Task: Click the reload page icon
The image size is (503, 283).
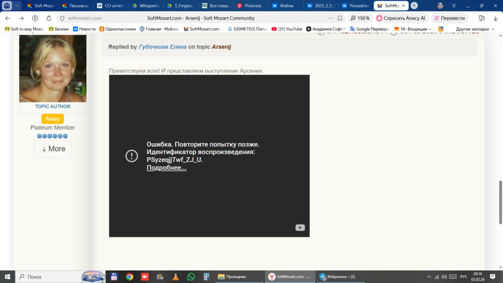Action: tap(49, 18)
